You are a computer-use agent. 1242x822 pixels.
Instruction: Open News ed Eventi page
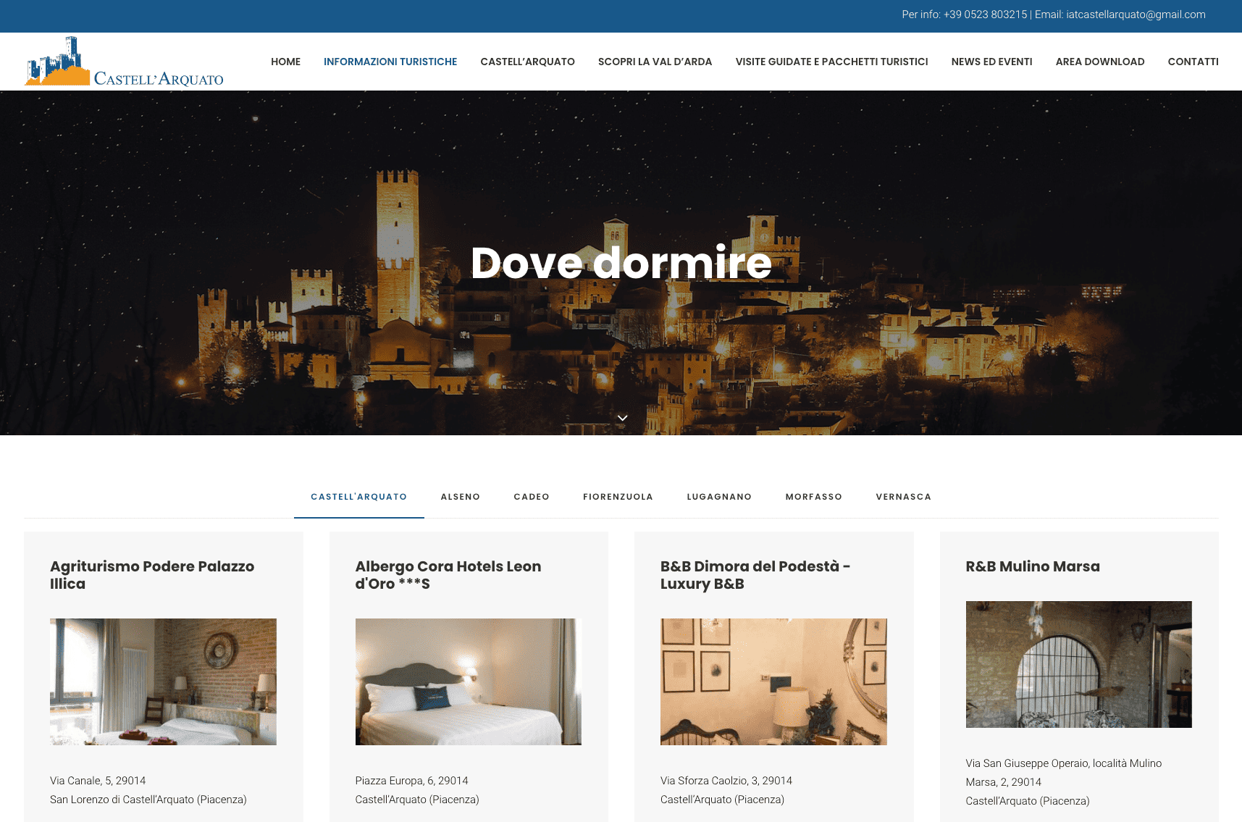pos(991,62)
